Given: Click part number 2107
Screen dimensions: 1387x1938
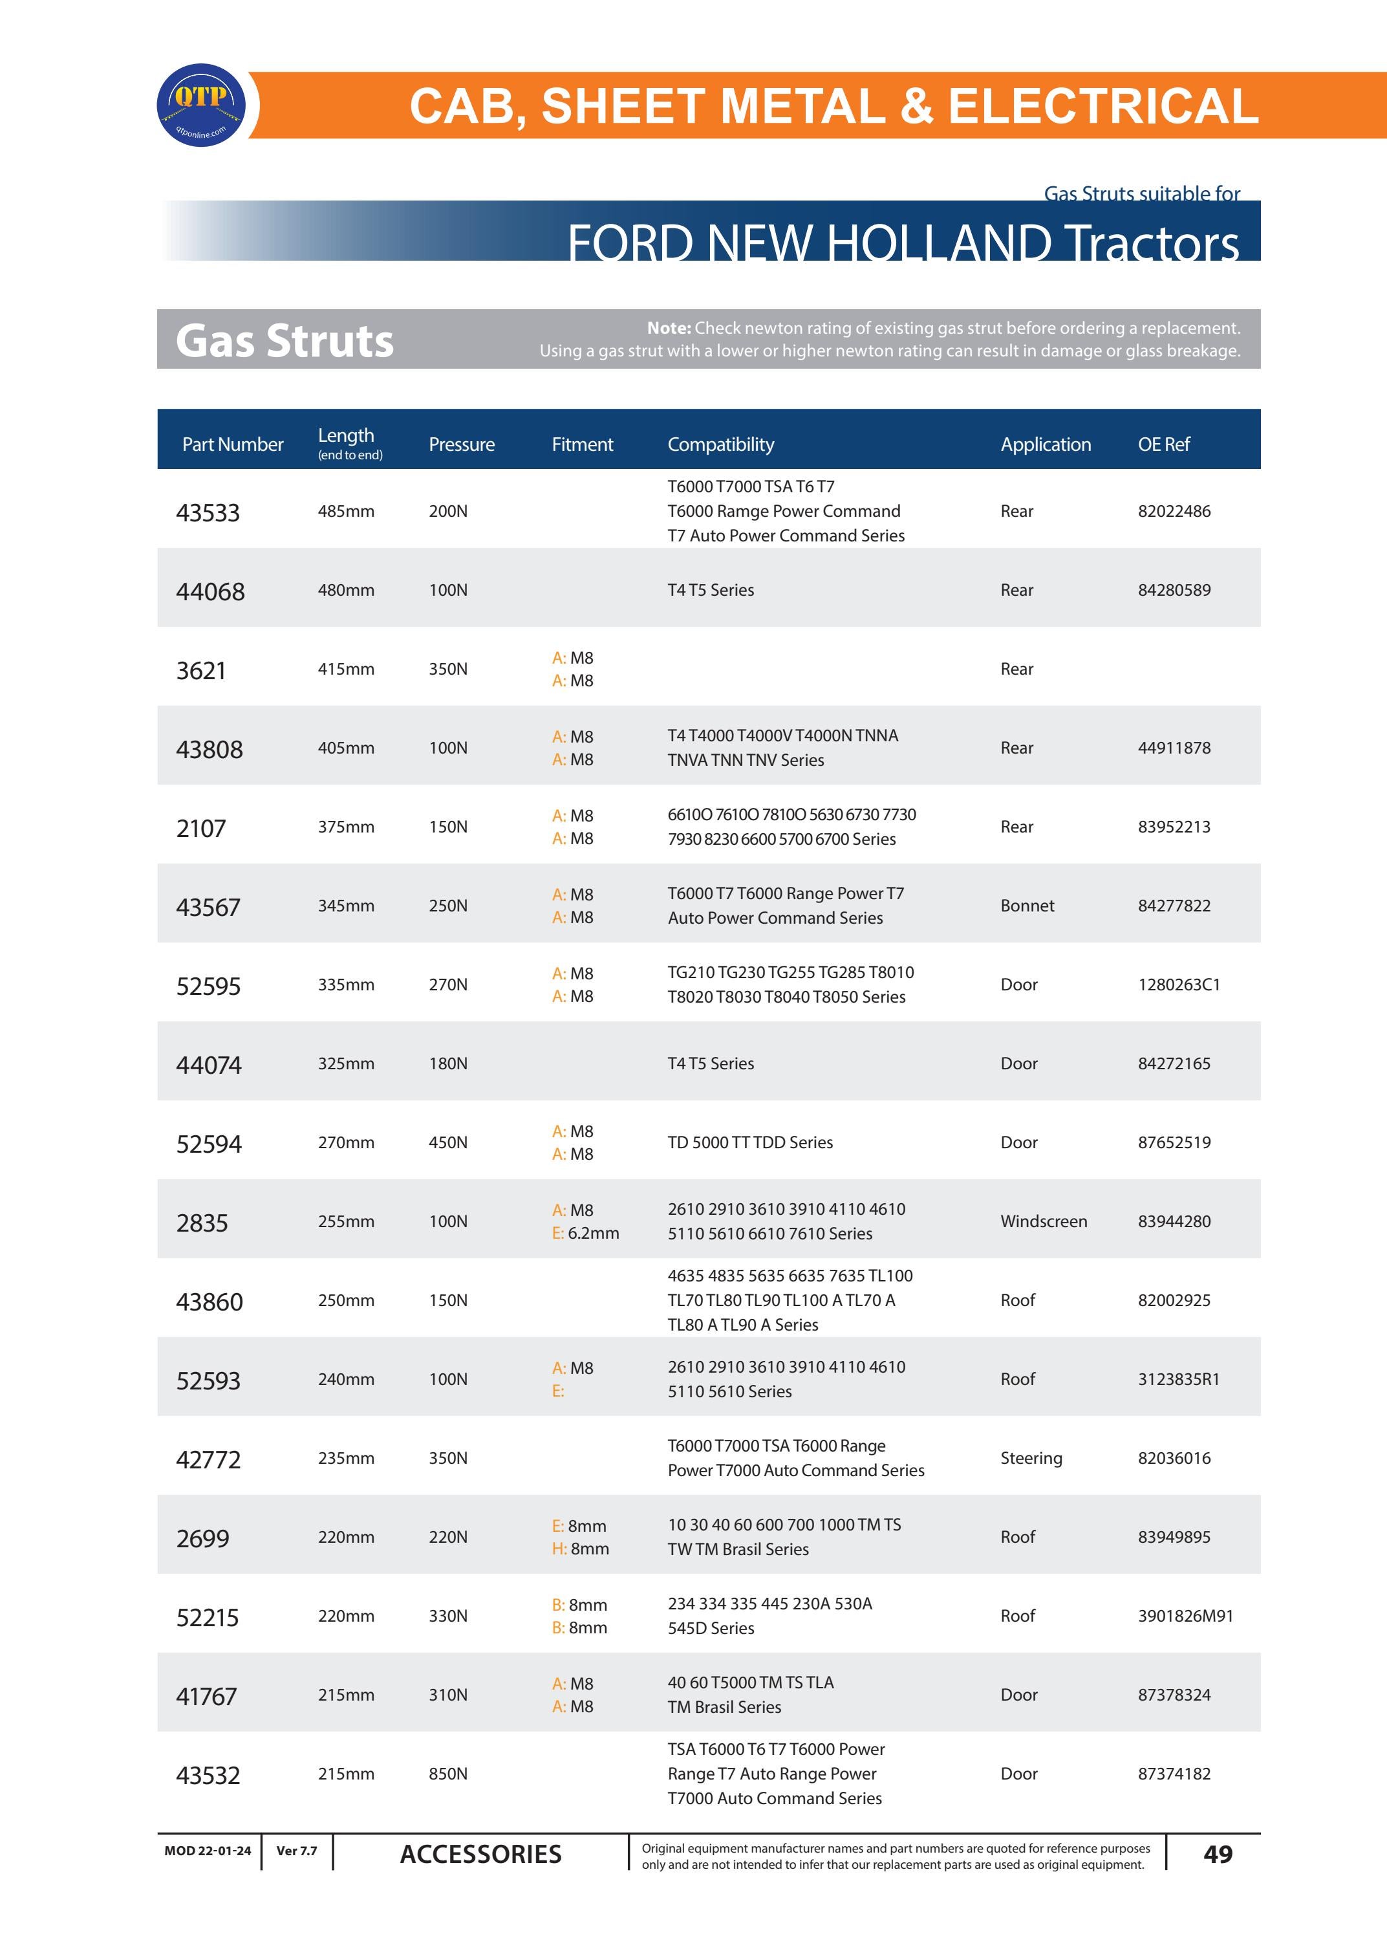Looking at the screenshot, I should pos(200,828).
